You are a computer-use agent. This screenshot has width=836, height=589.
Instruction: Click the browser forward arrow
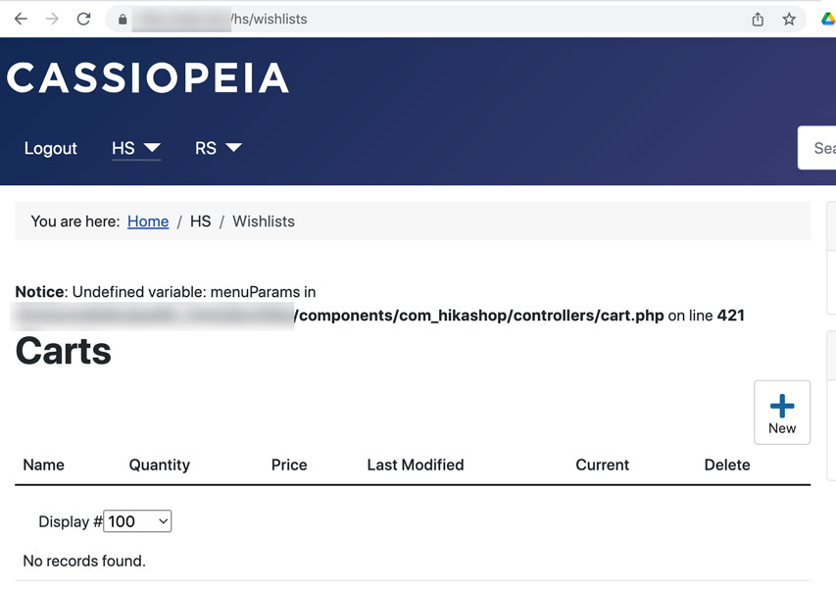52,19
